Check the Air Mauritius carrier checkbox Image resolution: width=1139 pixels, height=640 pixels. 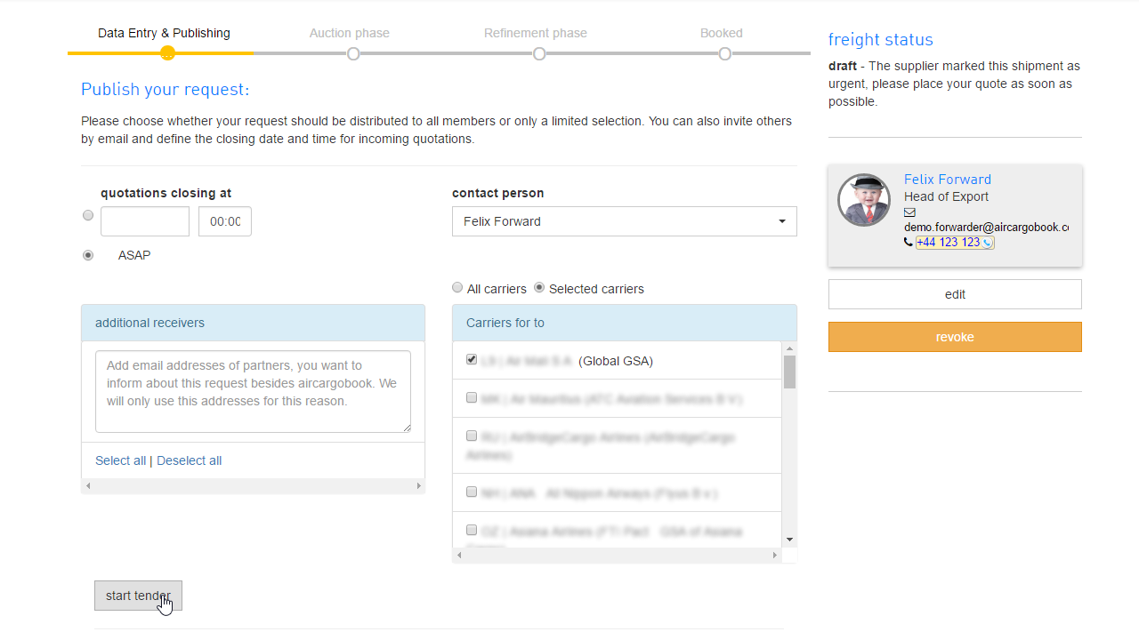(472, 398)
